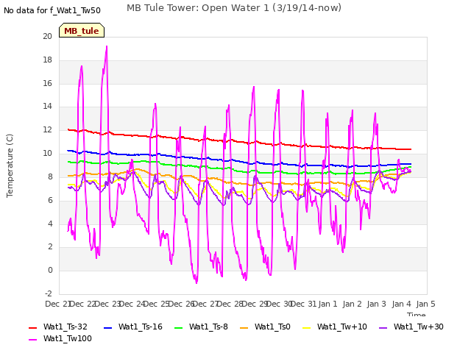The image size is (471, 353).
Task: Click the purple Wat1_Tw+30 color swatch
Action: pyautogui.click(x=383, y=328)
